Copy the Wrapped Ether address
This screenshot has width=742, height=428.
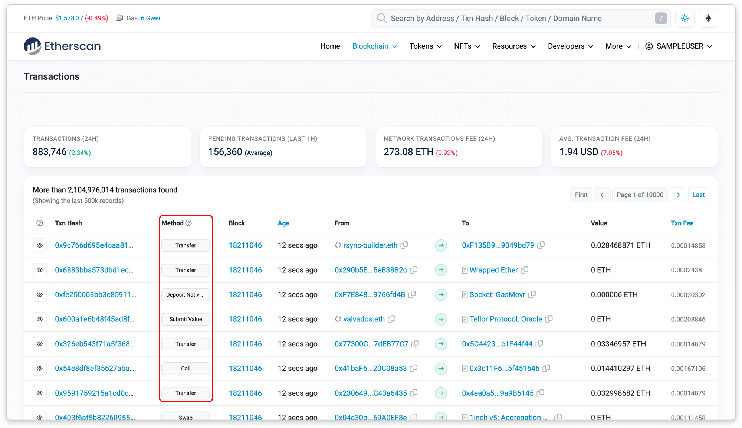(x=525, y=270)
